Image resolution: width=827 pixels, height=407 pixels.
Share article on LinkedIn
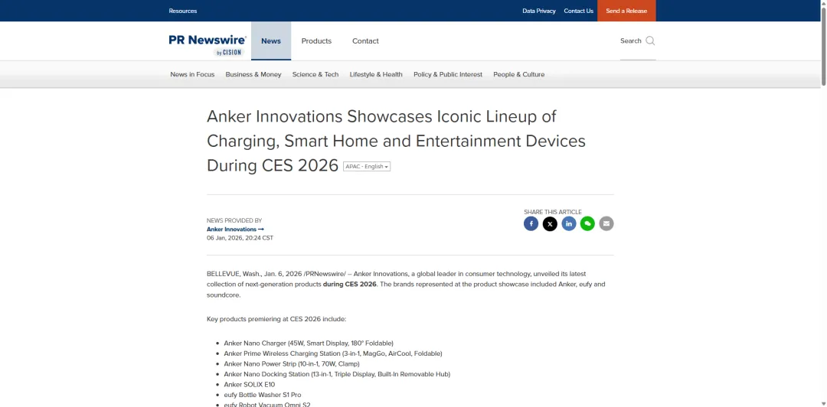pyautogui.click(x=569, y=223)
